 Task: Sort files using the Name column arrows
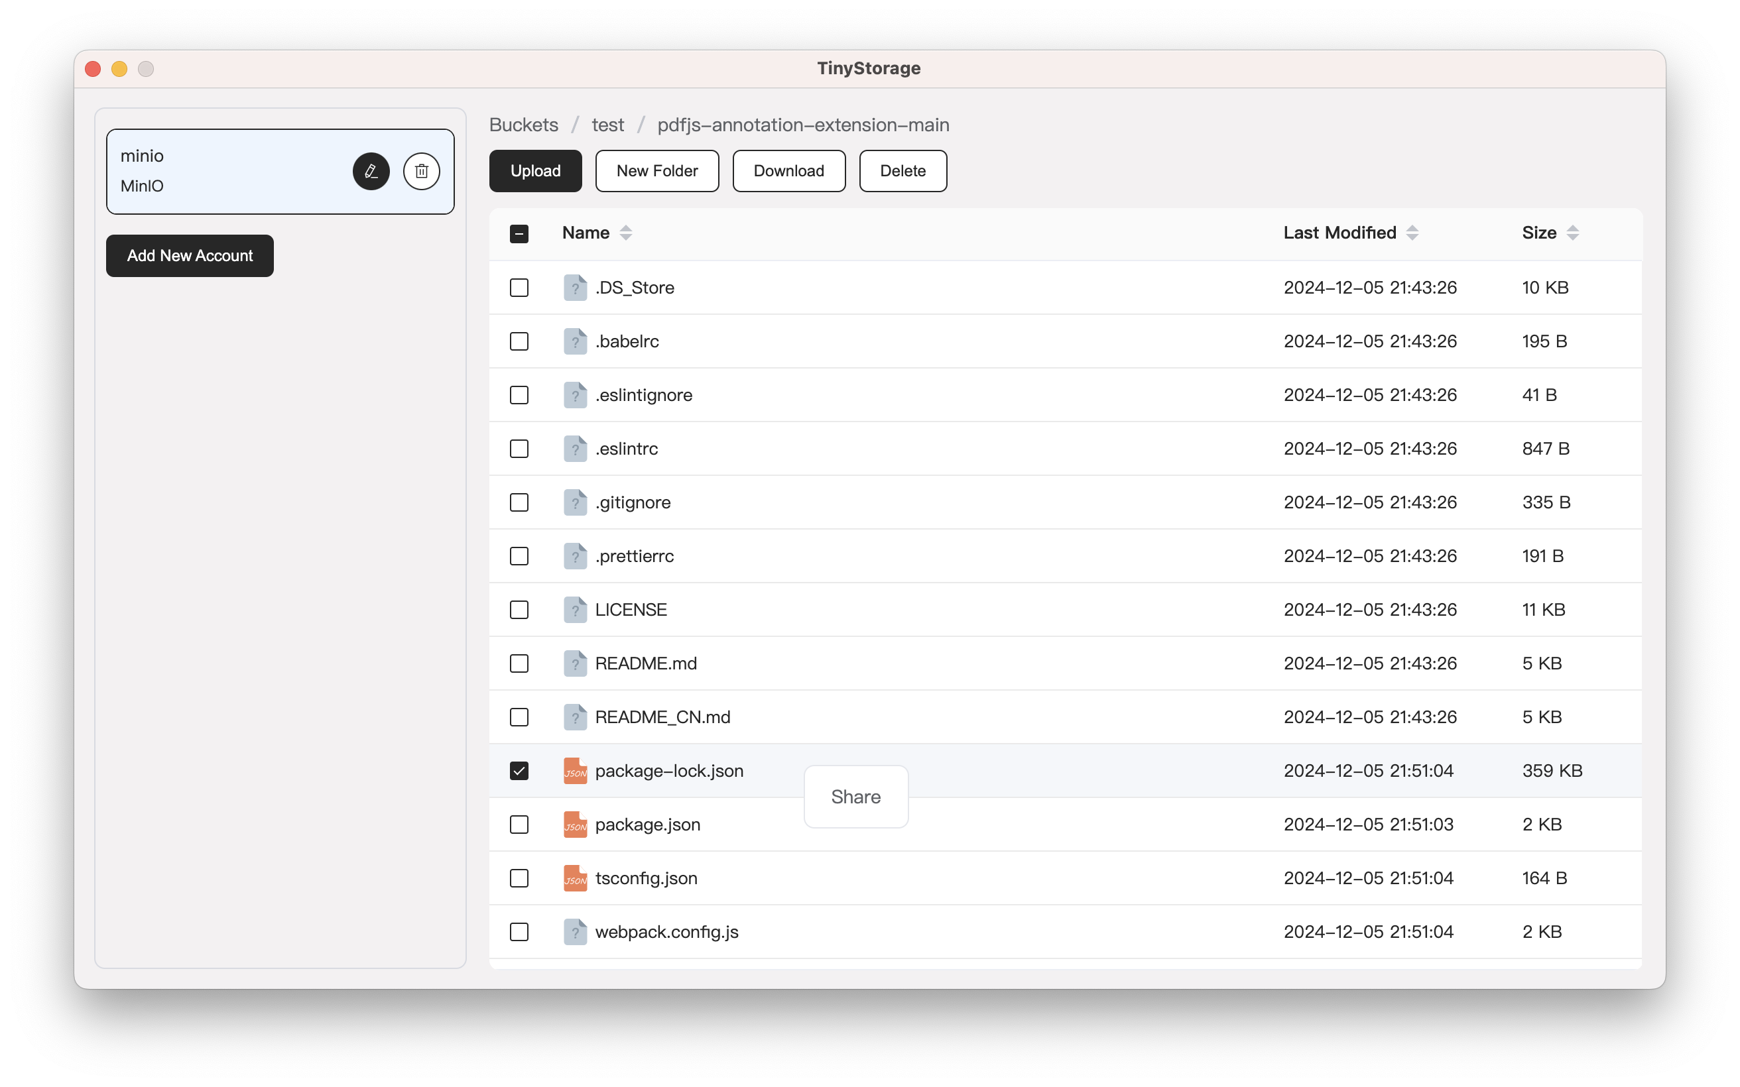[x=625, y=233]
